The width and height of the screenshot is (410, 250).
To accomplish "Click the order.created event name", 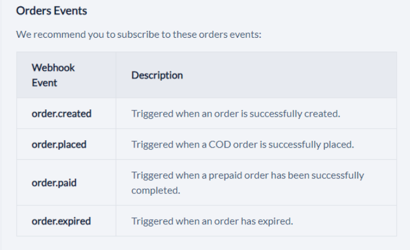I will 62,114.
